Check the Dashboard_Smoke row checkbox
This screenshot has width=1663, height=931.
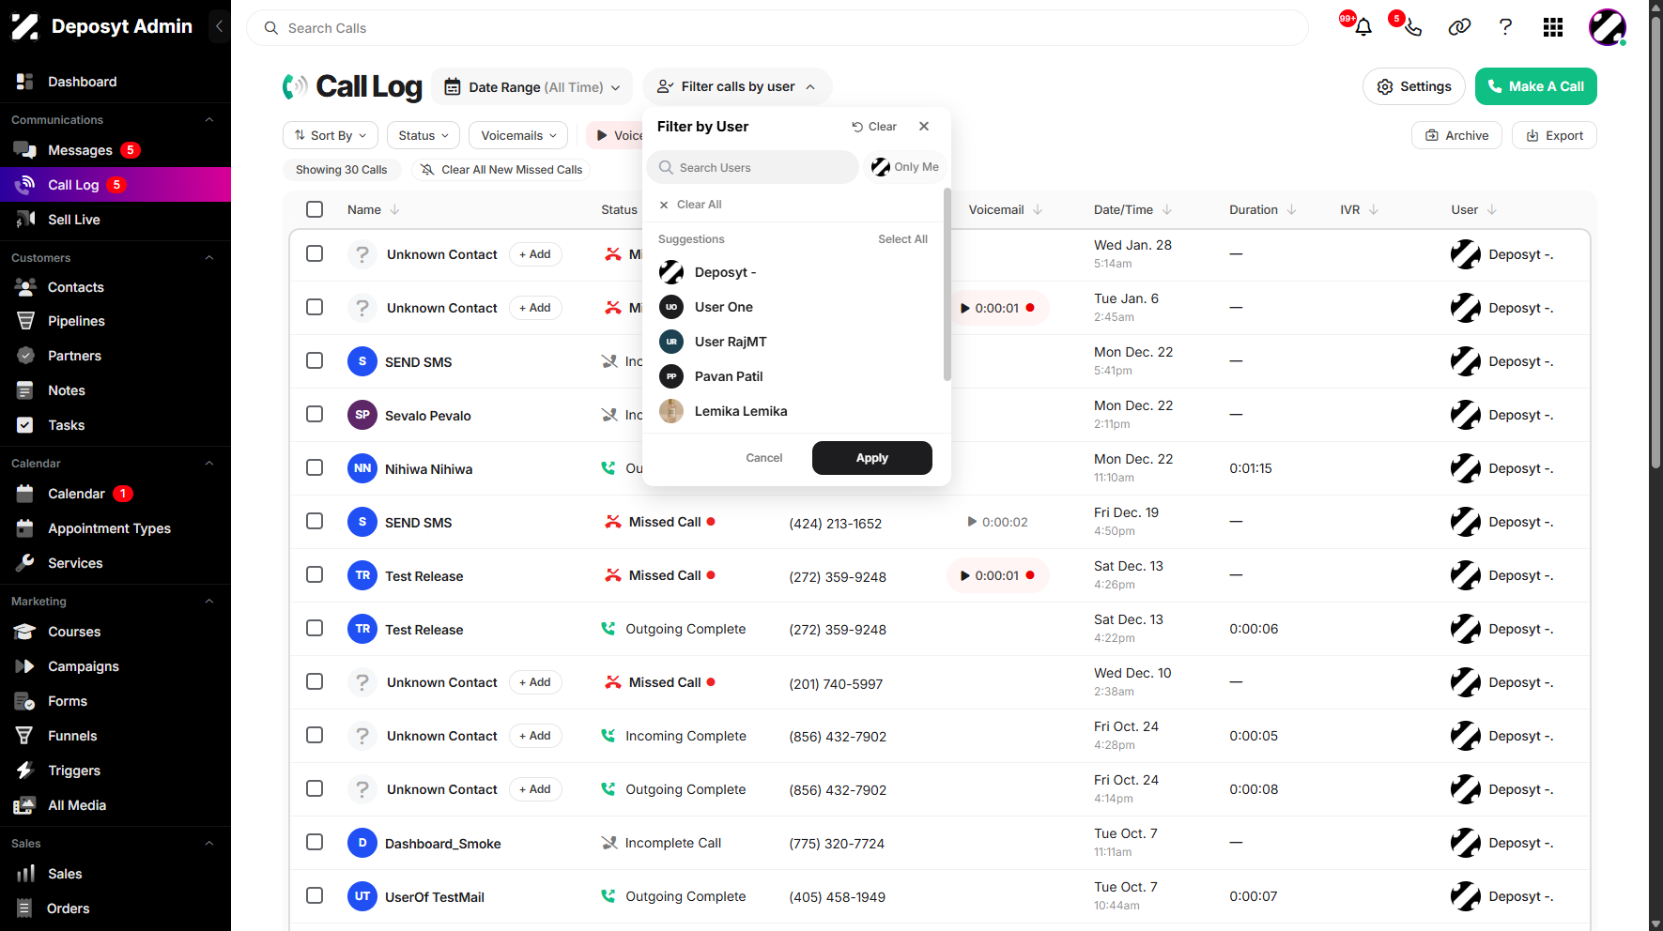click(315, 842)
